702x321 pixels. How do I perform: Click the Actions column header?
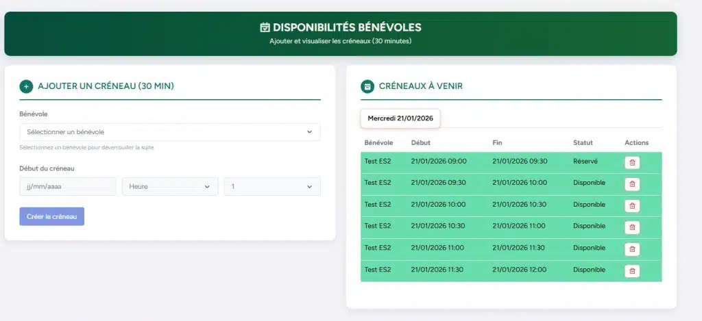point(637,142)
